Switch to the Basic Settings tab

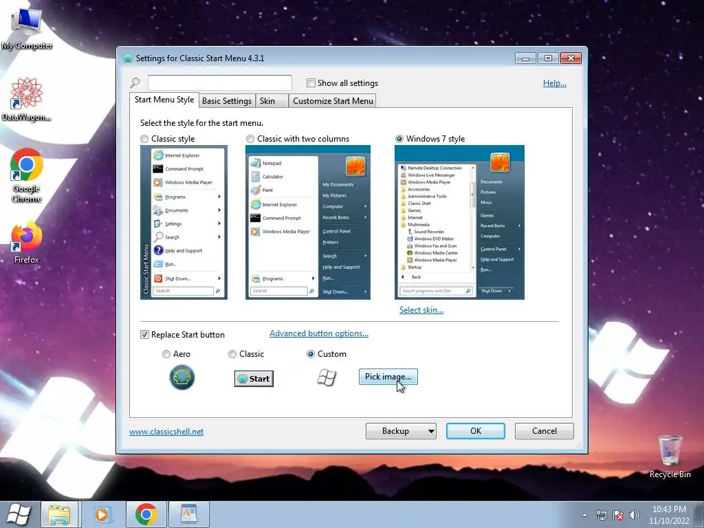click(x=227, y=101)
